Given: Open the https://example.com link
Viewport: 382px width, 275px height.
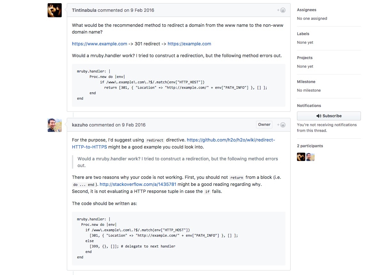Looking at the screenshot, I should pos(189,44).
